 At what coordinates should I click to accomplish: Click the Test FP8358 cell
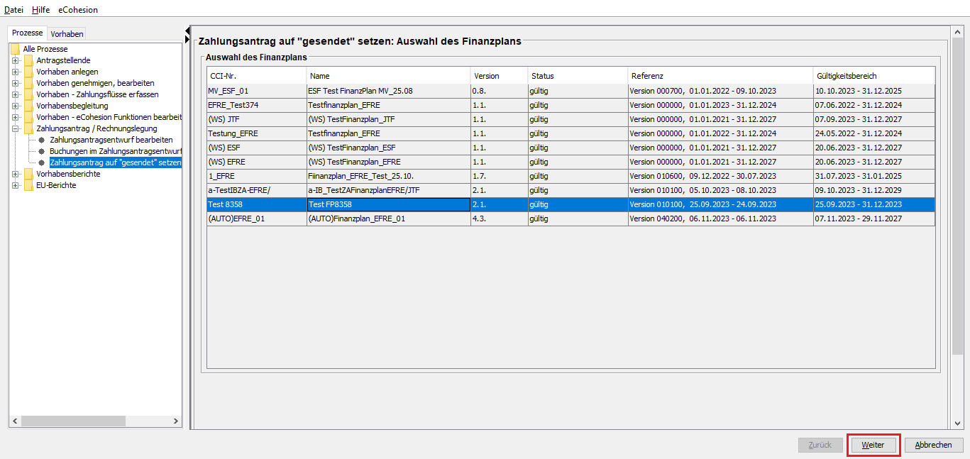pyautogui.click(x=389, y=204)
